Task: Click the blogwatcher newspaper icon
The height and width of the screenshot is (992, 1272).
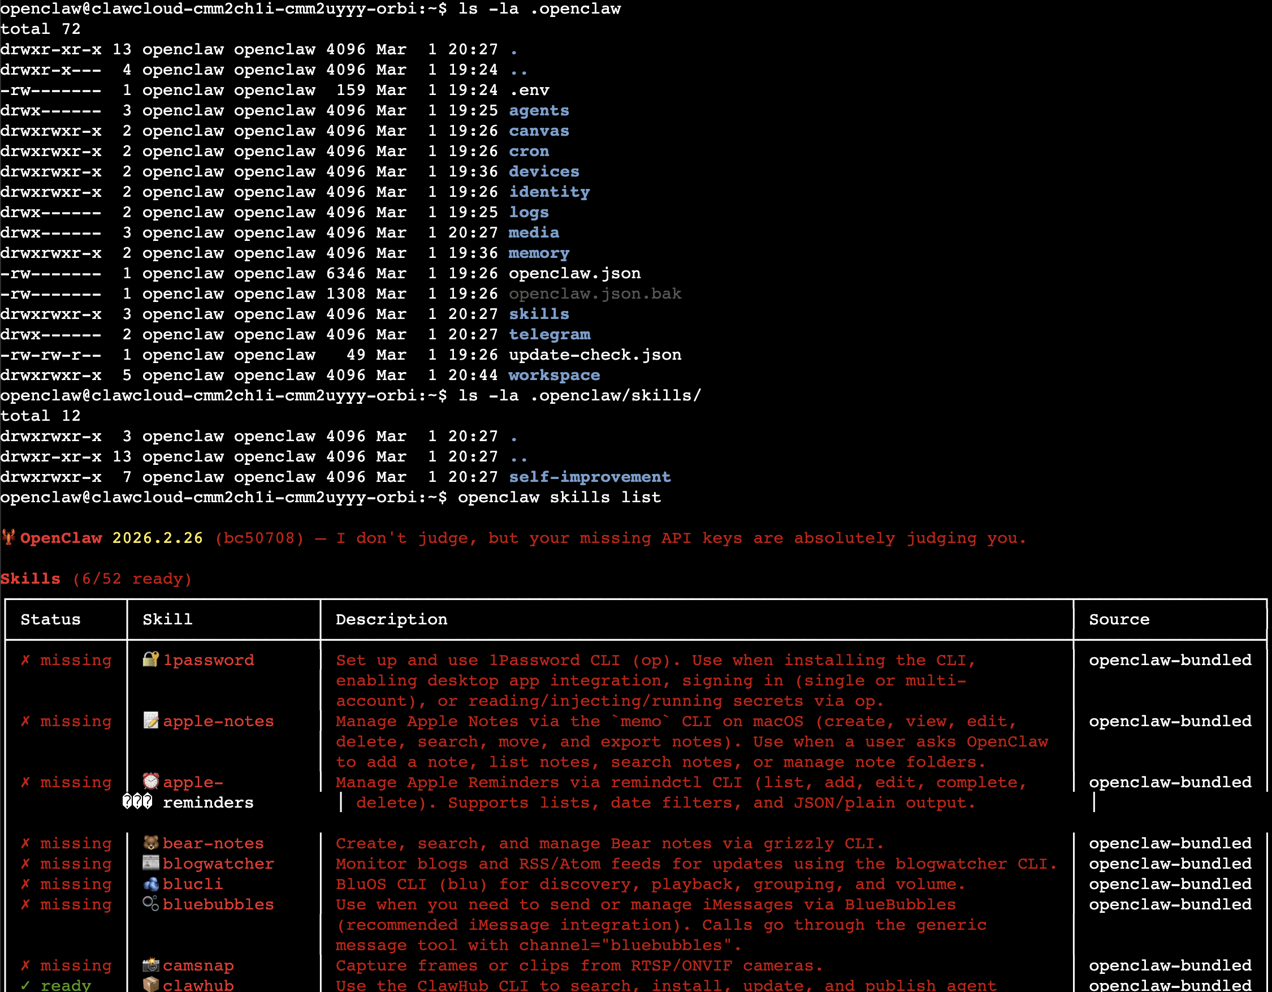Action: point(150,863)
